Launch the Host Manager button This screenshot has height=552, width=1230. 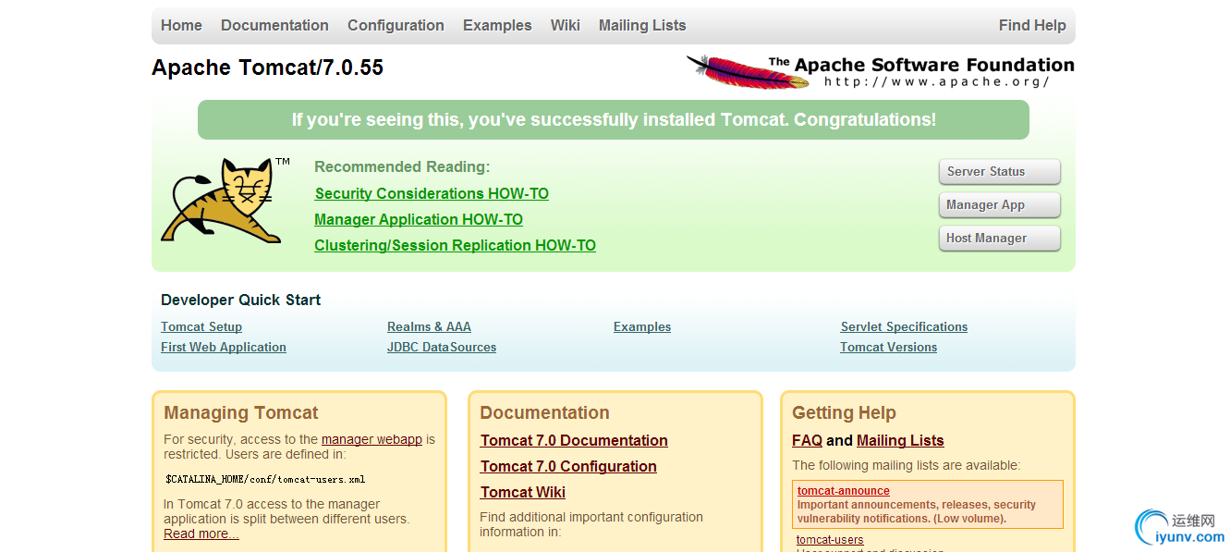pos(1000,239)
